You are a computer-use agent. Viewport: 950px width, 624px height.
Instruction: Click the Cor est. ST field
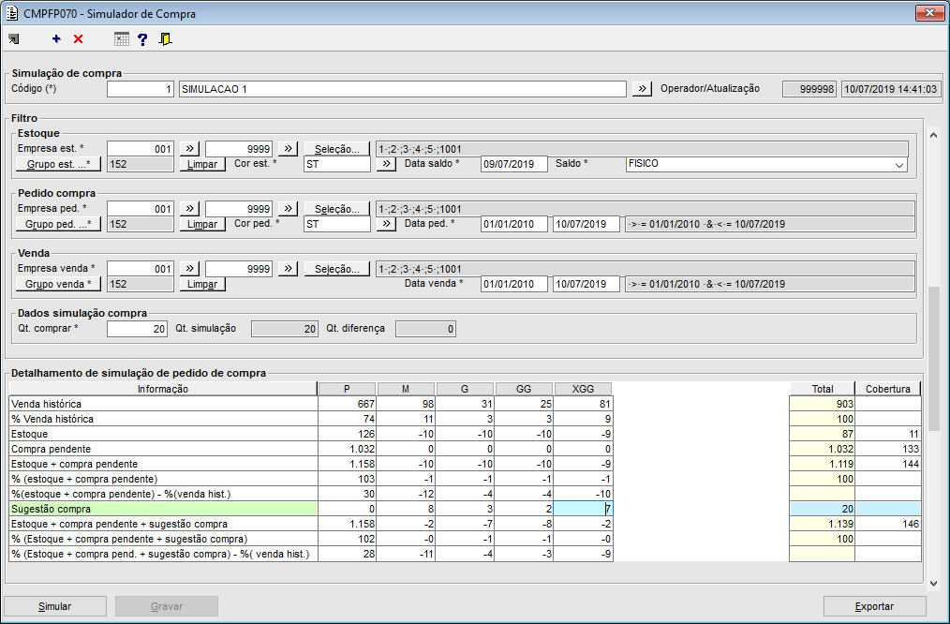pyautogui.click(x=337, y=164)
